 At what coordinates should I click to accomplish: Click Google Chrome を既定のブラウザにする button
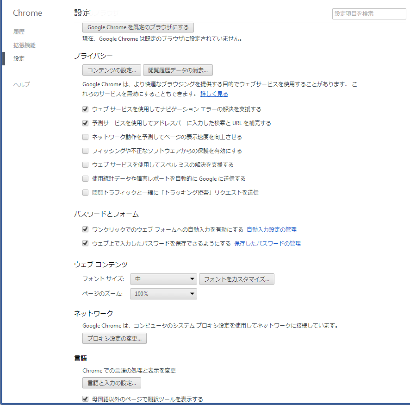(138, 27)
